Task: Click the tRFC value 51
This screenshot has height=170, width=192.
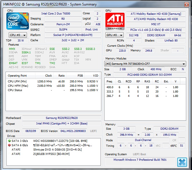Action: point(182,146)
